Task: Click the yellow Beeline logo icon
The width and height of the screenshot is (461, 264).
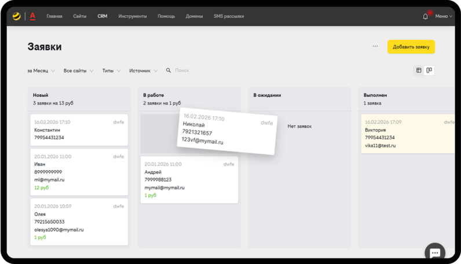Action: (x=16, y=16)
